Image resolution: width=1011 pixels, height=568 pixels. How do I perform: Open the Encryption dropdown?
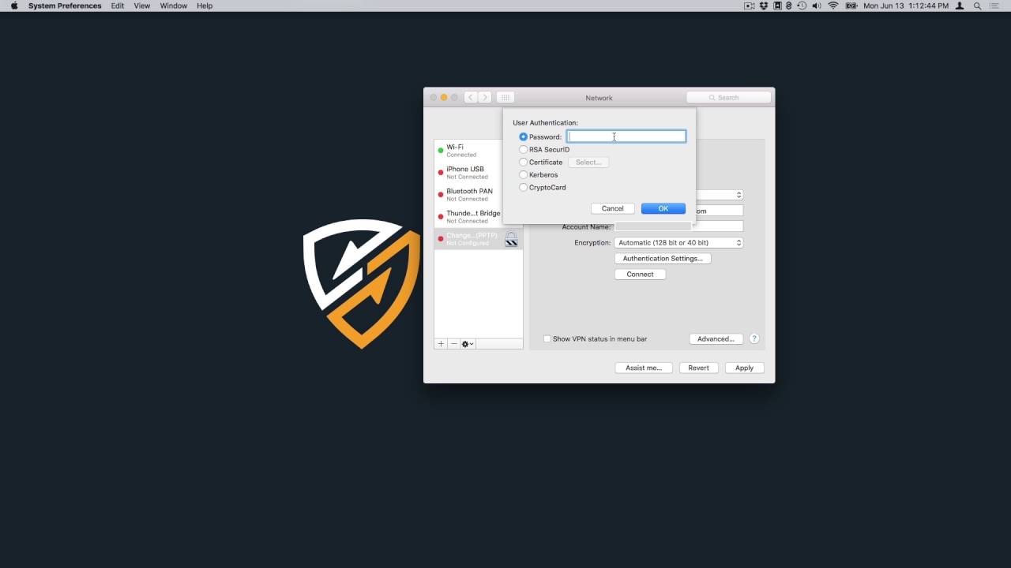[x=678, y=243]
